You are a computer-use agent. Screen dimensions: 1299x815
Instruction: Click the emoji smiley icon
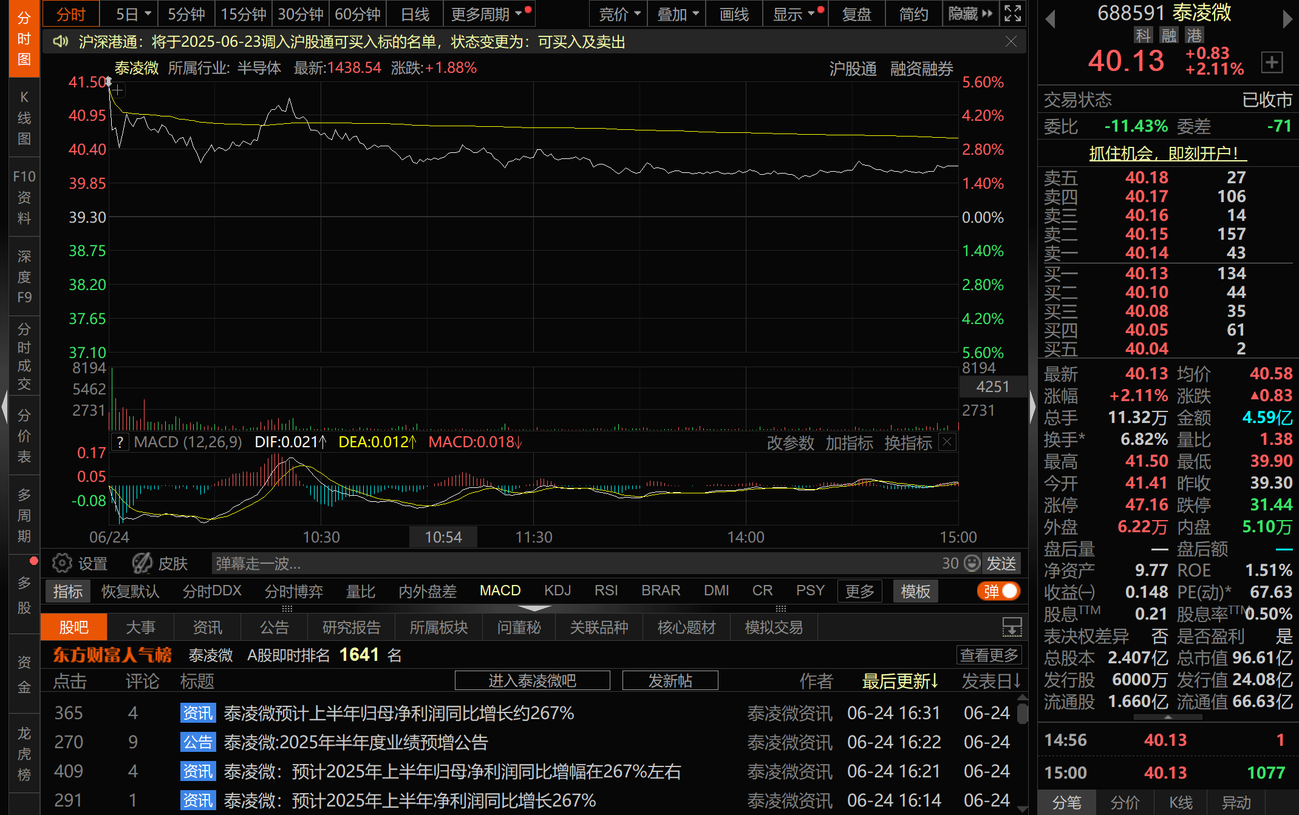coord(972,563)
